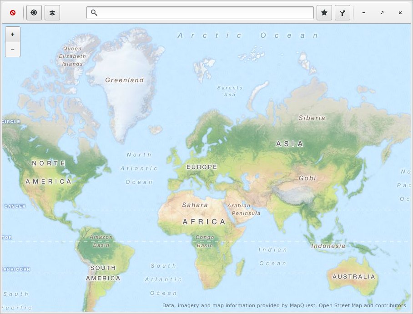Click the South Atlantic Ocean label
Viewport: 413px width, 314px height.
tap(163, 279)
